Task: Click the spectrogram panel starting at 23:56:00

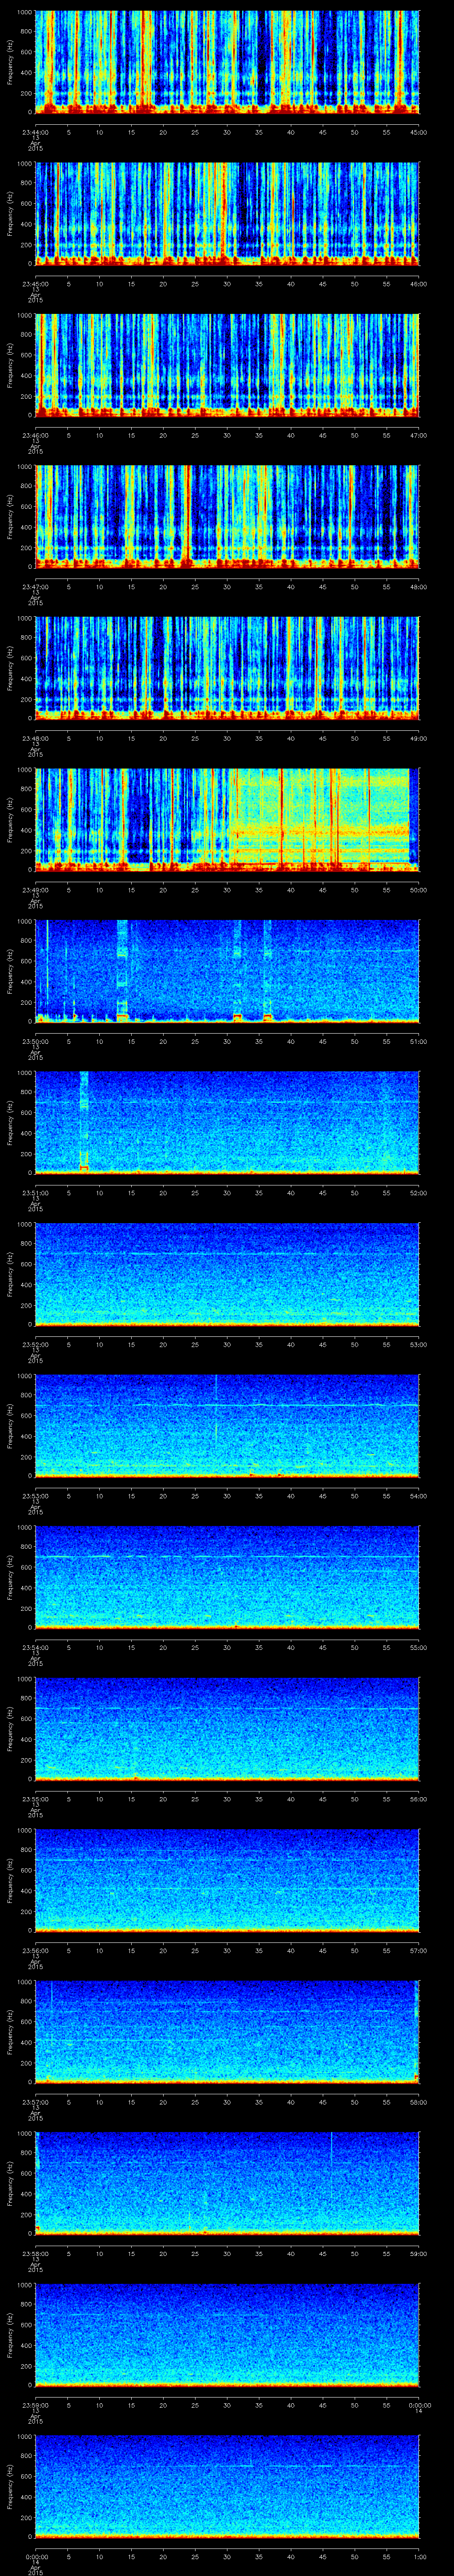Action: [x=227, y=1880]
